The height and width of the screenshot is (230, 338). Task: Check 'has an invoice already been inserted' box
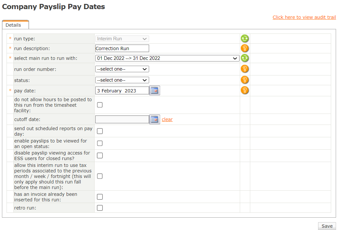point(100,197)
